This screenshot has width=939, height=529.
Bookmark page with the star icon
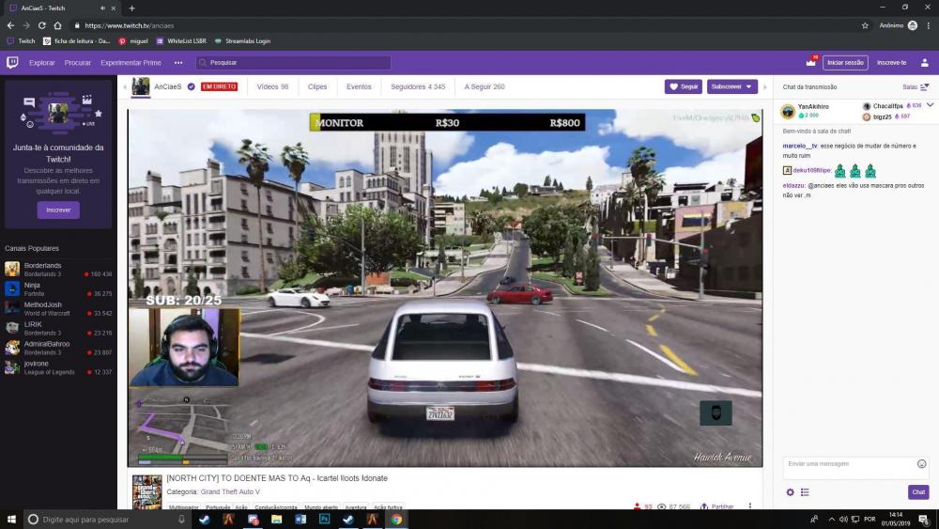coord(865,25)
